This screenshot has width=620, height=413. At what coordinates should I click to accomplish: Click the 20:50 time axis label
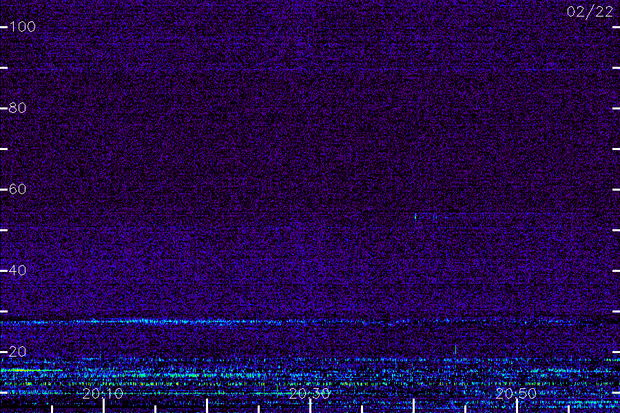click(x=516, y=393)
